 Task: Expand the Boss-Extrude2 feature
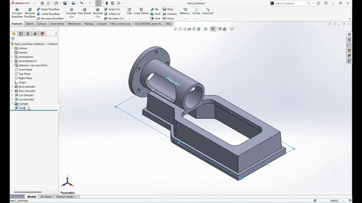pyautogui.click(x=12, y=91)
